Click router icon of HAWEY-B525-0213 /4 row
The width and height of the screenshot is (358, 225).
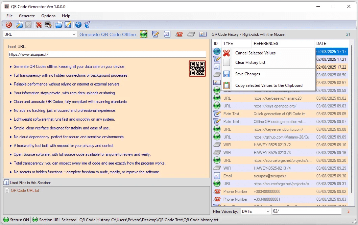[217, 168]
